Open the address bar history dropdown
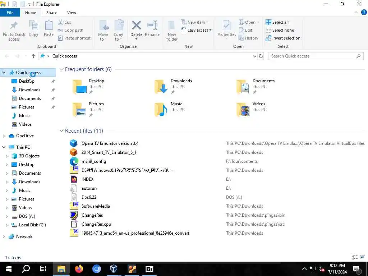This screenshot has width=368, height=276. [x=255, y=56]
